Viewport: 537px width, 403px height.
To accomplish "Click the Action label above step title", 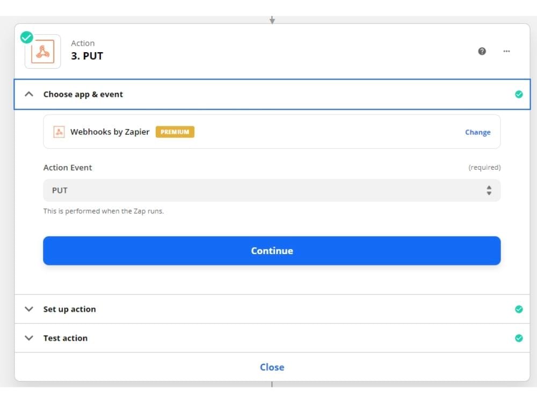I will click(x=83, y=43).
